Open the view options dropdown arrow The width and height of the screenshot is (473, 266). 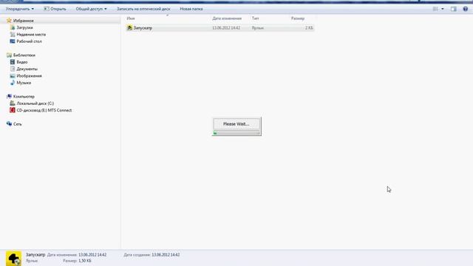[x=443, y=9]
